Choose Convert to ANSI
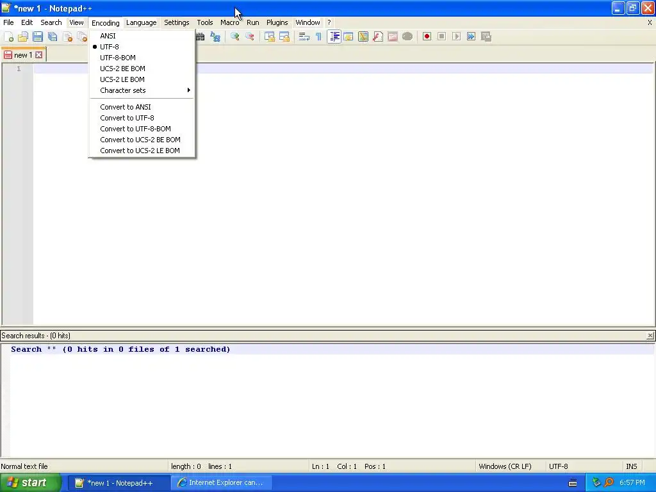The width and height of the screenshot is (656, 492). point(142,107)
